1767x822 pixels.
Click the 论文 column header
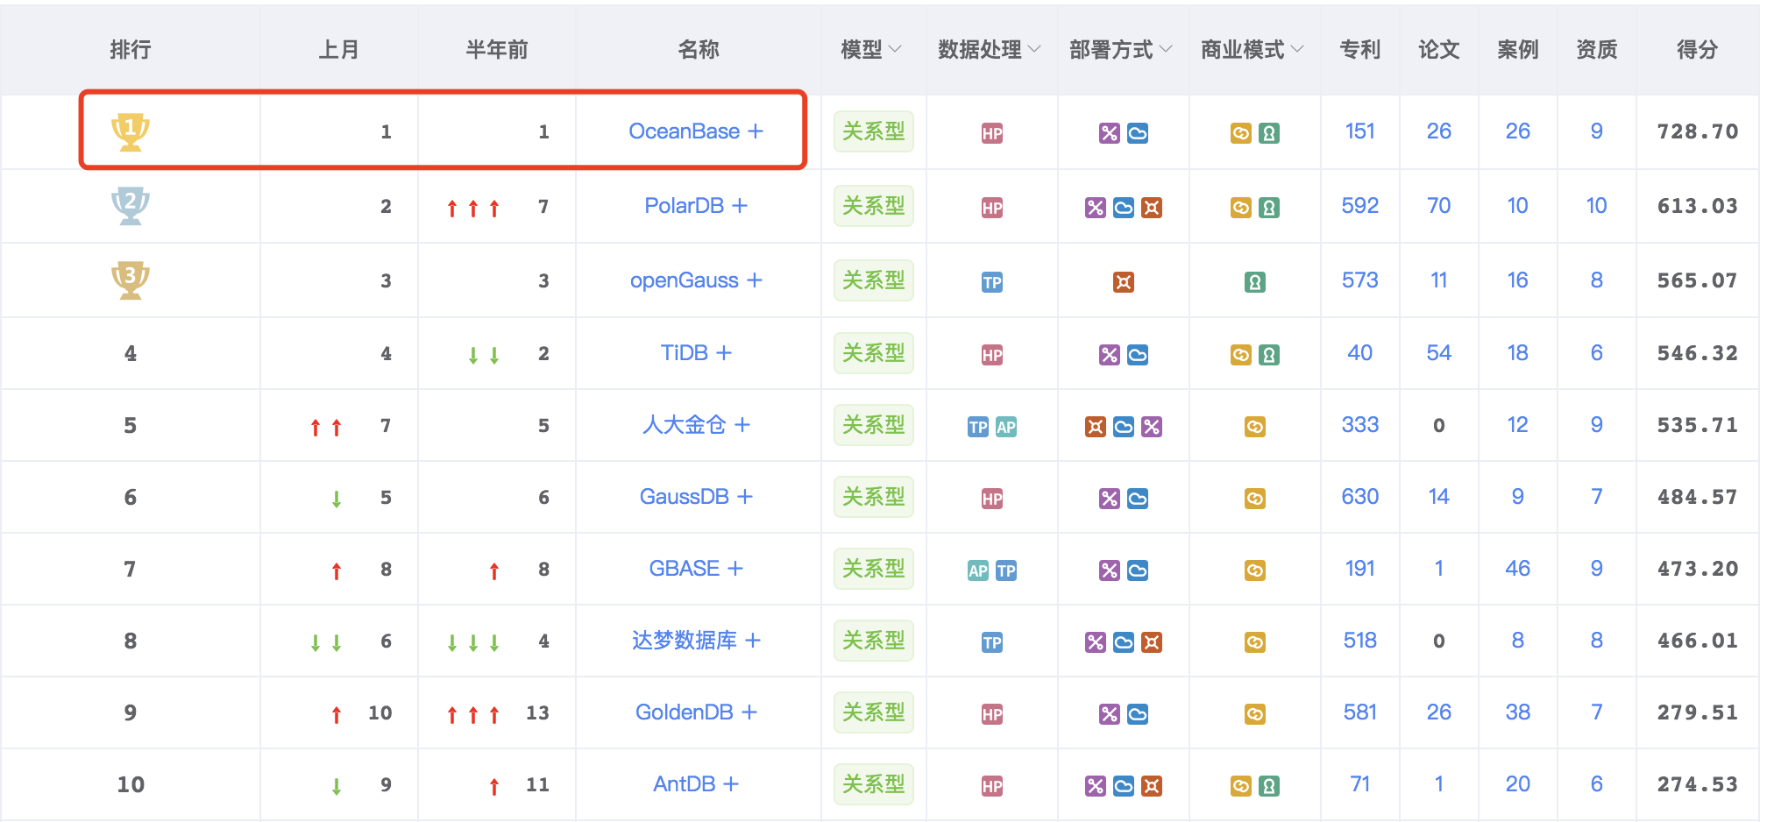click(1439, 50)
